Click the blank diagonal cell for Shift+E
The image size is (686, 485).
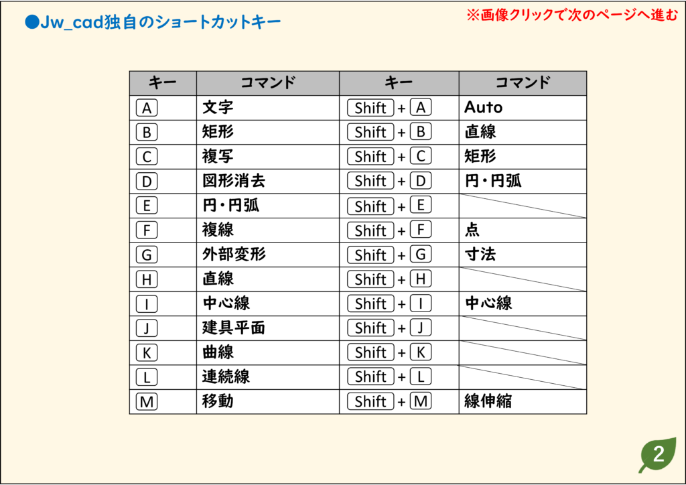(523, 206)
